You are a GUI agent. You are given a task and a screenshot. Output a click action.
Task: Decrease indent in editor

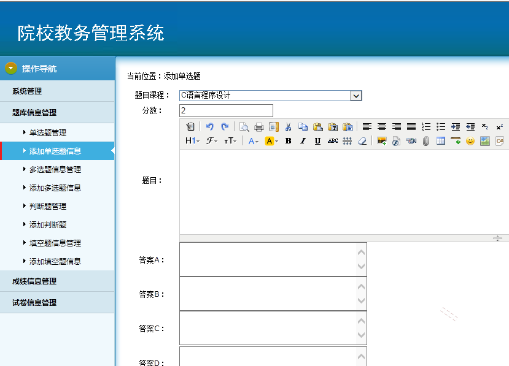(470, 127)
